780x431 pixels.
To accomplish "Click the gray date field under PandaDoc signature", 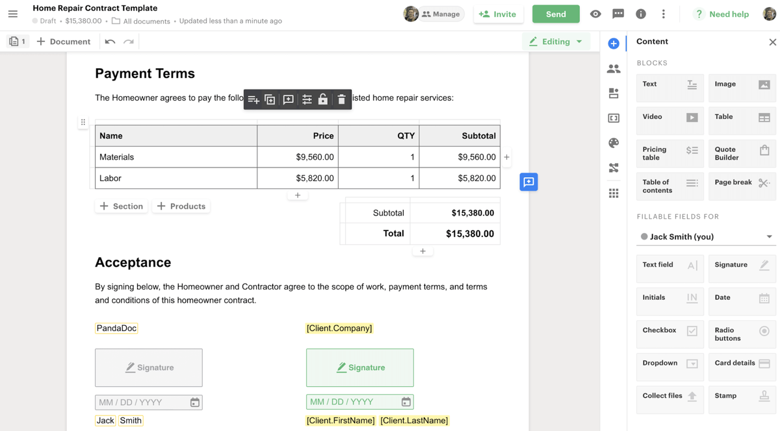I will [149, 402].
